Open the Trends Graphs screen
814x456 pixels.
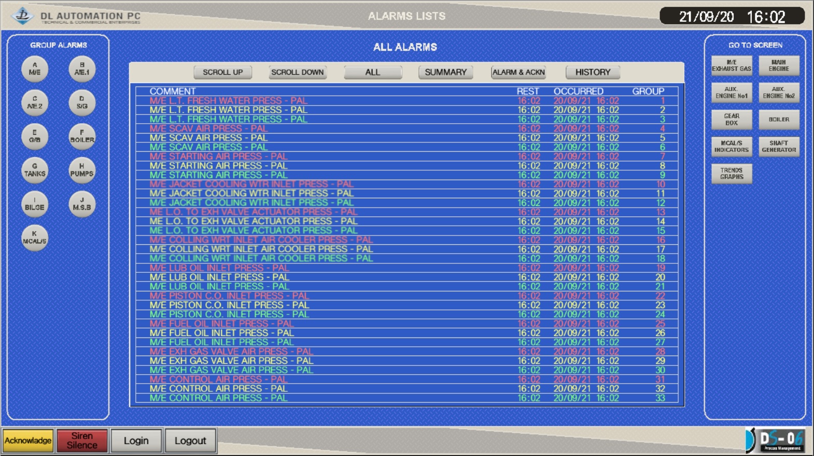[x=731, y=173]
